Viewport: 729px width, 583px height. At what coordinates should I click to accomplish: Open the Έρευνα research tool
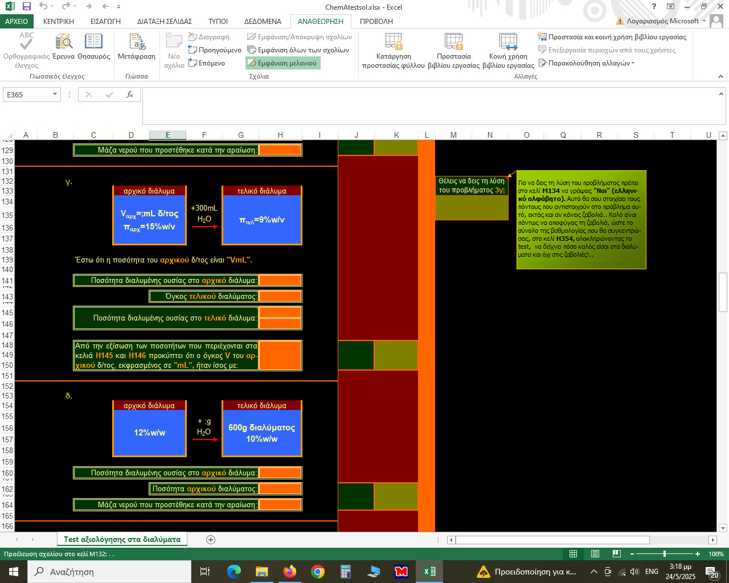[x=63, y=43]
